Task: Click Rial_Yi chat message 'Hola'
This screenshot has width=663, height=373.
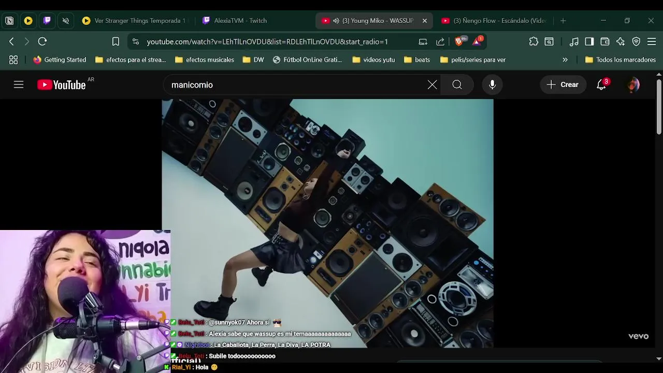Action: click(206, 367)
